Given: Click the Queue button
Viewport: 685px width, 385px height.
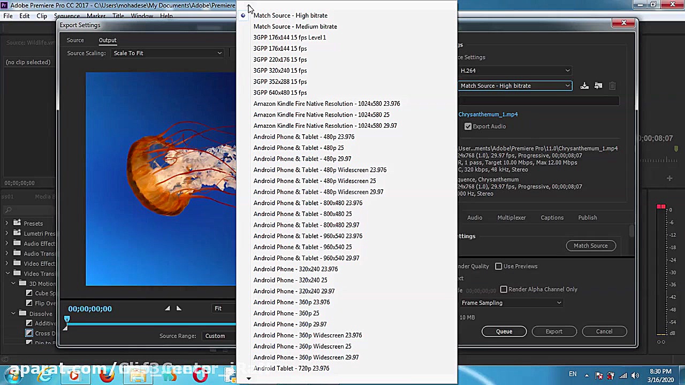Looking at the screenshot, I should coord(504,332).
